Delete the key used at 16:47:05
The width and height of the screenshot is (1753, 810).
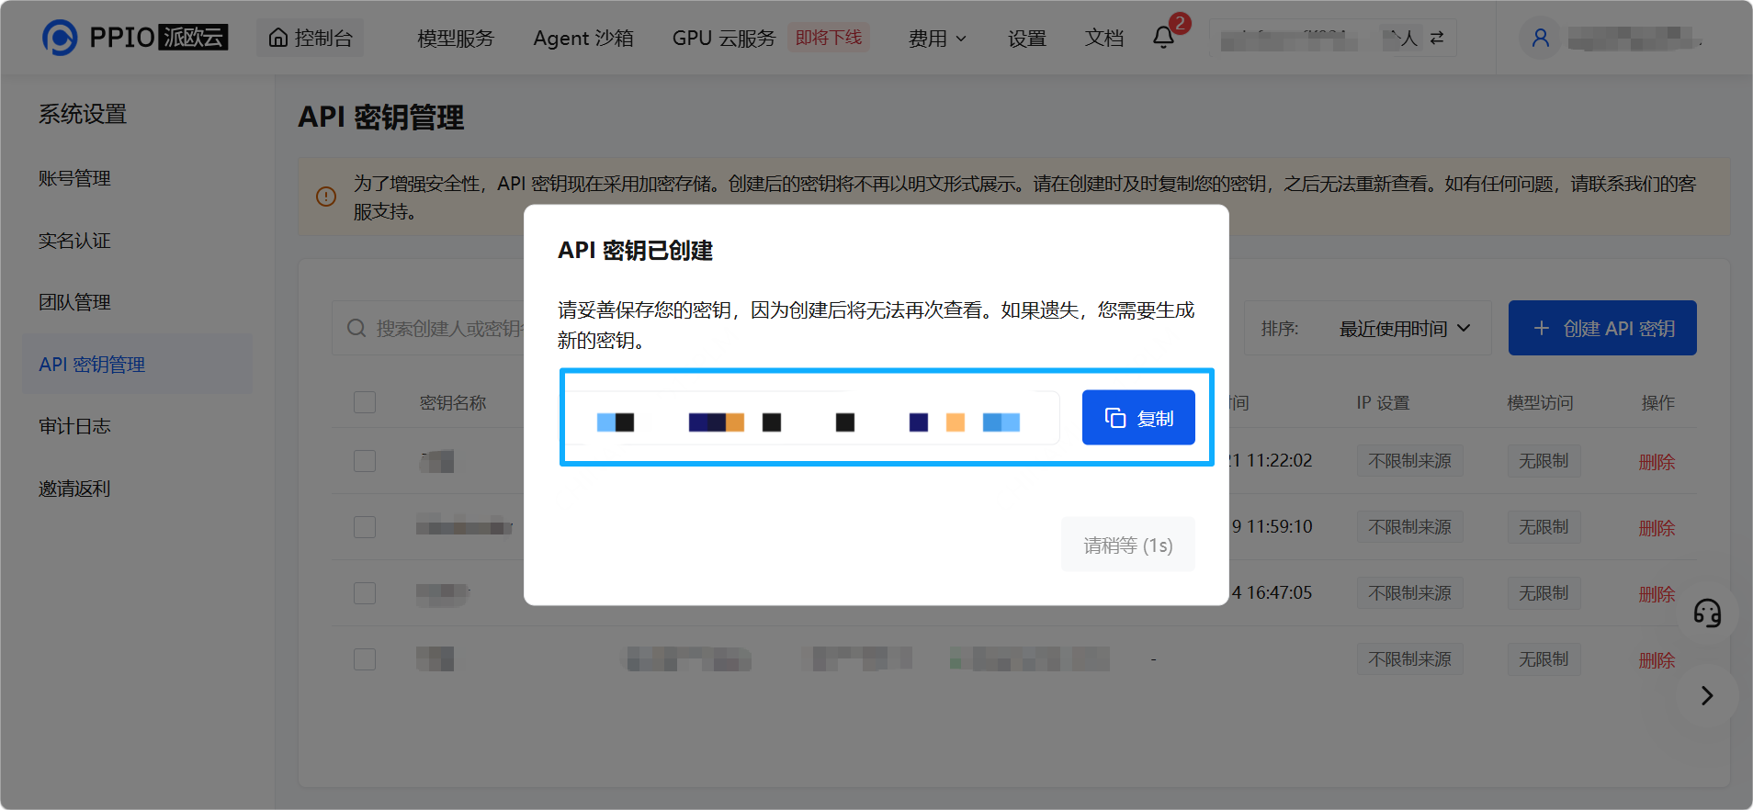click(x=1657, y=594)
